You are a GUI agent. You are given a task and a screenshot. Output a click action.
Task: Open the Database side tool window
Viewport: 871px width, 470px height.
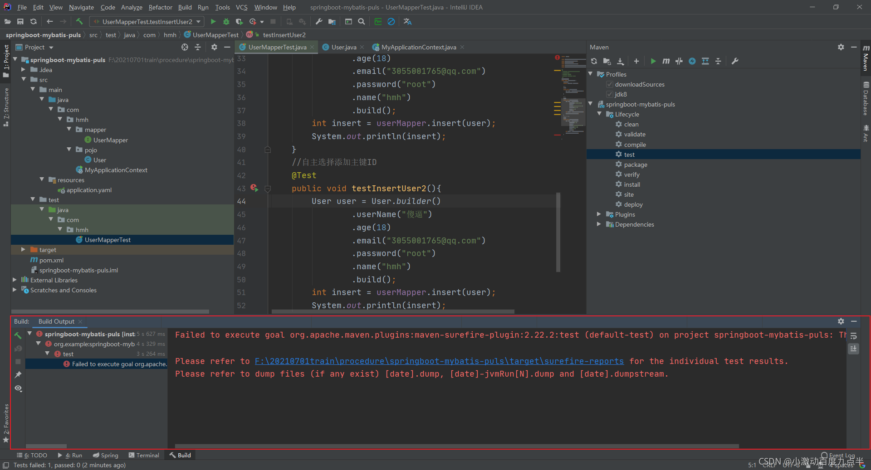point(866,98)
